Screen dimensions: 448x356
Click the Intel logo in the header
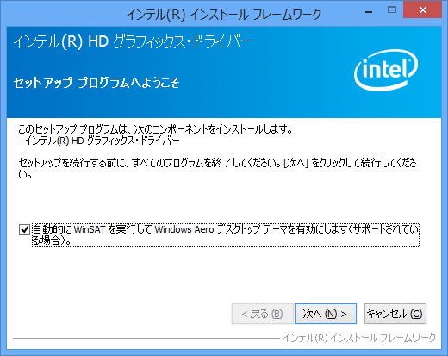386,70
